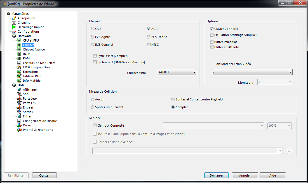Click the CPU et FPU chip icon

click(x=19, y=40)
